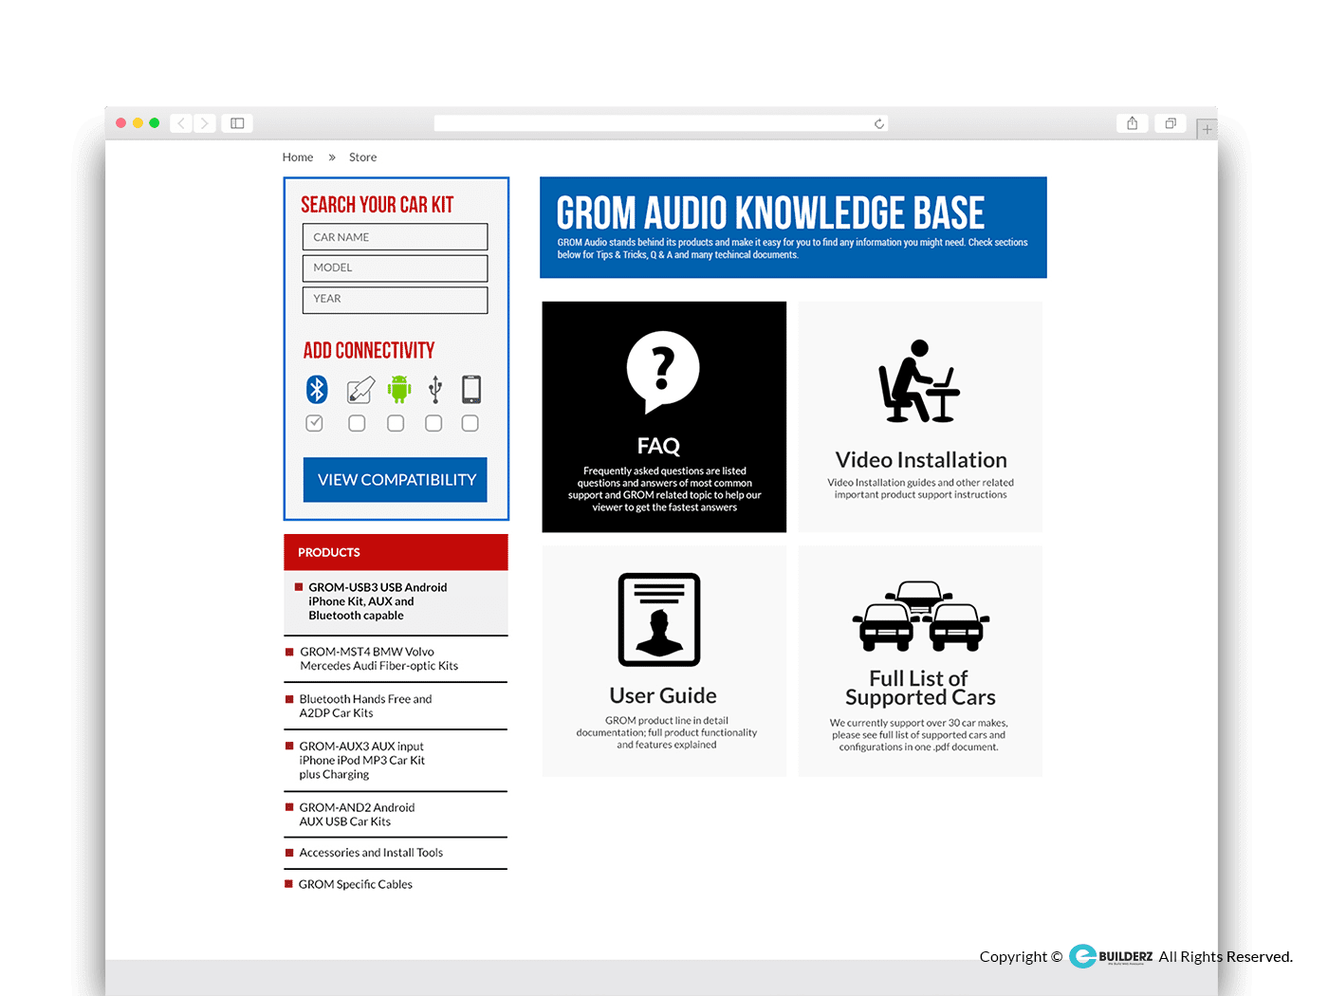Viewport: 1328px width, 996px height.
Task: Toggle the browser sidebar button
Action: tap(237, 123)
